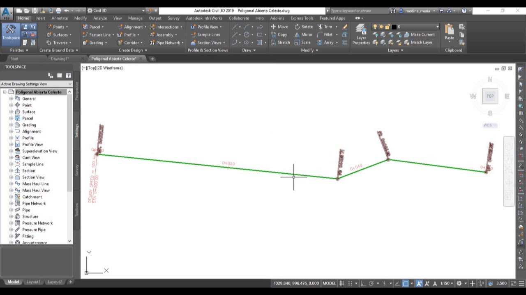Click the Offset tool icon
The width and height of the screenshot is (526, 295).
[345, 42]
